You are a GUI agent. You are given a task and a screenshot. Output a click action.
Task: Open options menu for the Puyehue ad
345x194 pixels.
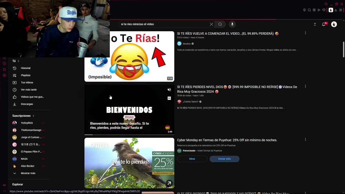pyautogui.click(x=305, y=140)
